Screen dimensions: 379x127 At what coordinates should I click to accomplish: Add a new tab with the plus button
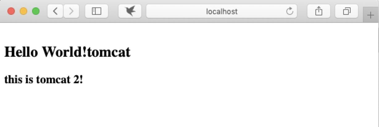pyautogui.click(x=371, y=15)
